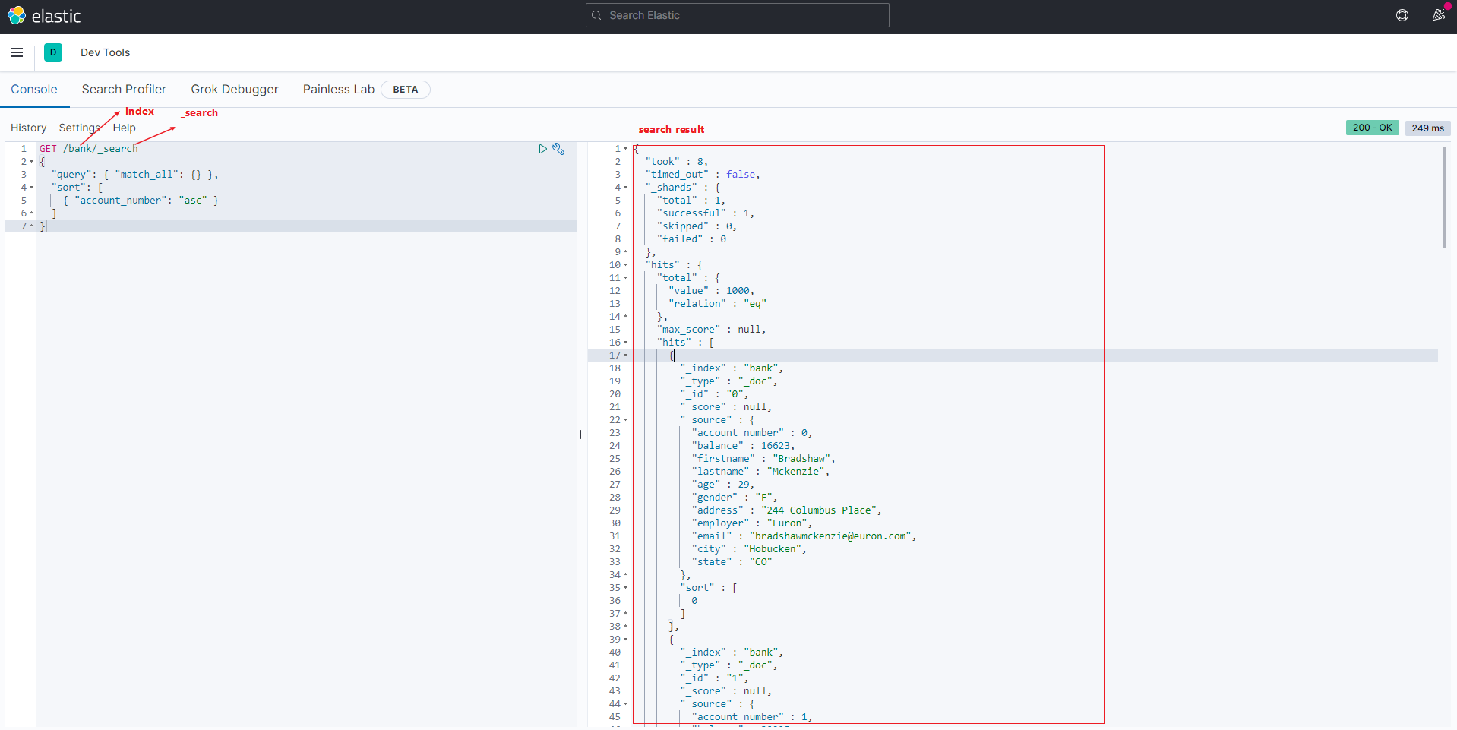Collapse the sort array at line 4
The image size is (1457, 730).
click(31, 188)
